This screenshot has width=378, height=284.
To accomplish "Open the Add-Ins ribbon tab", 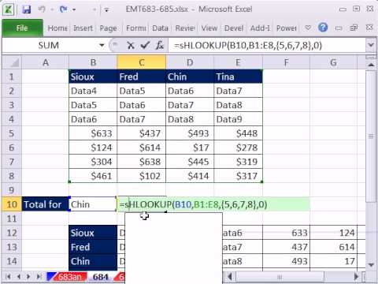I will (x=260, y=28).
